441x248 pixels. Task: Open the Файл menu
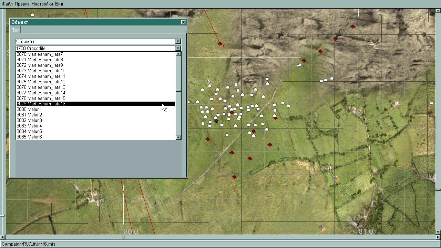pos(7,4)
